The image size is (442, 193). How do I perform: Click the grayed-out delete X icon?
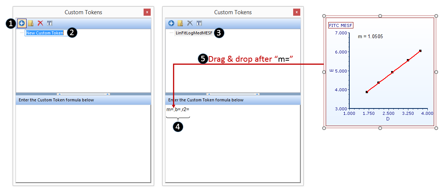(x=190, y=23)
